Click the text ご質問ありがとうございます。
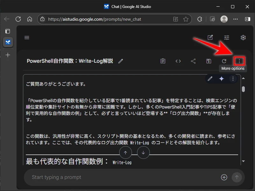This screenshot has height=191, width=255. [x=56, y=84]
